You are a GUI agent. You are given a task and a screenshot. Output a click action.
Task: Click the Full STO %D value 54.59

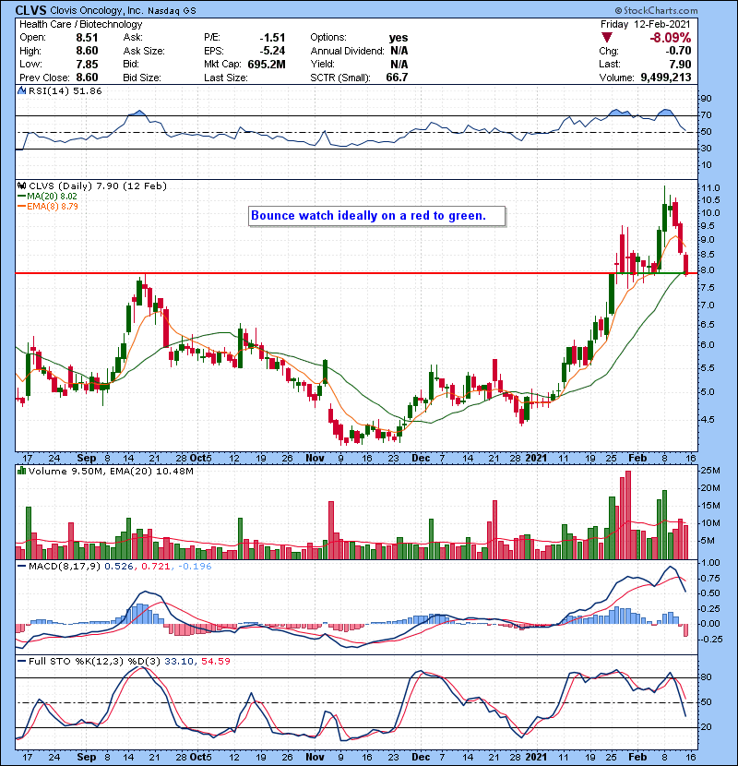[215, 661]
